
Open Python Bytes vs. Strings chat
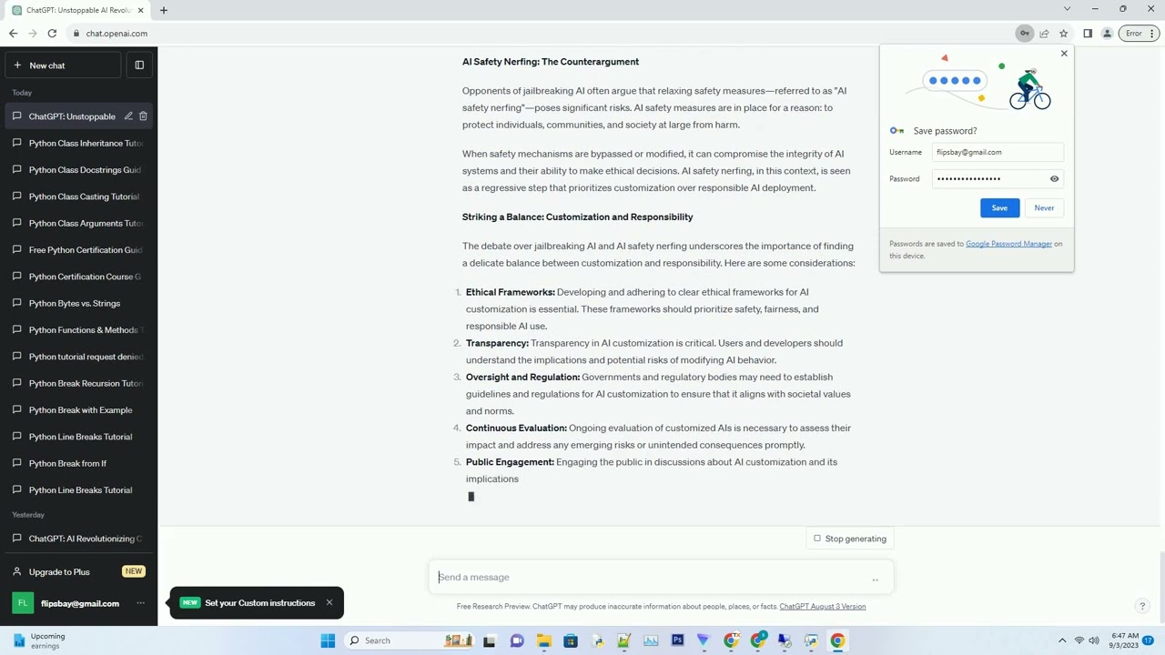pyautogui.click(x=75, y=303)
